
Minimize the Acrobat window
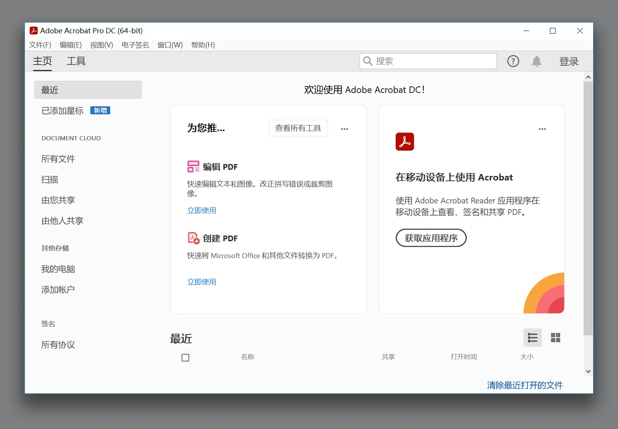[526, 31]
